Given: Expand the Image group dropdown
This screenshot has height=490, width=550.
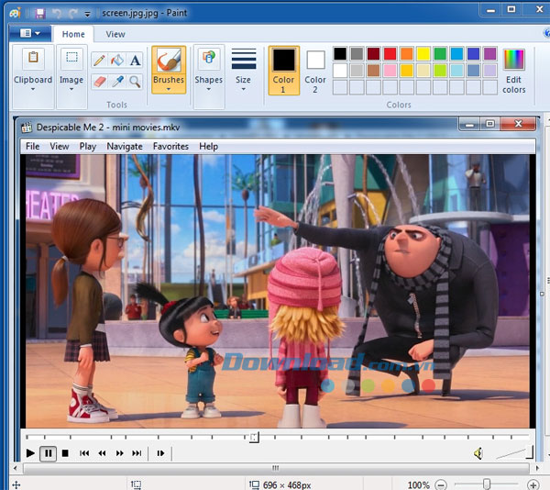Looking at the screenshot, I should coord(71,90).
